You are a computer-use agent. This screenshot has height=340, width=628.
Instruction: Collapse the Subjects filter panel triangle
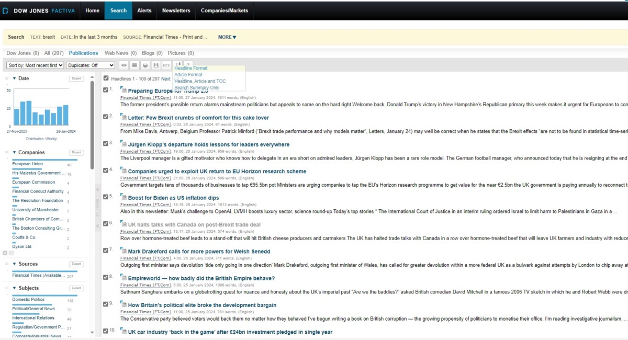[14, 288]
